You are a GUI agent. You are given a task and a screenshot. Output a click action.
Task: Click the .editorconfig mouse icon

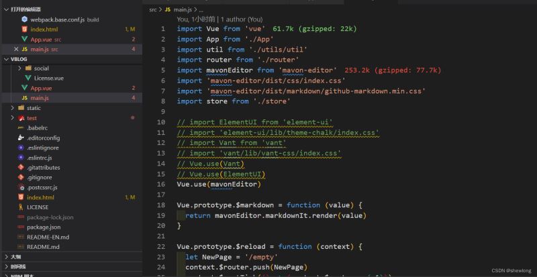pos(21,137)
